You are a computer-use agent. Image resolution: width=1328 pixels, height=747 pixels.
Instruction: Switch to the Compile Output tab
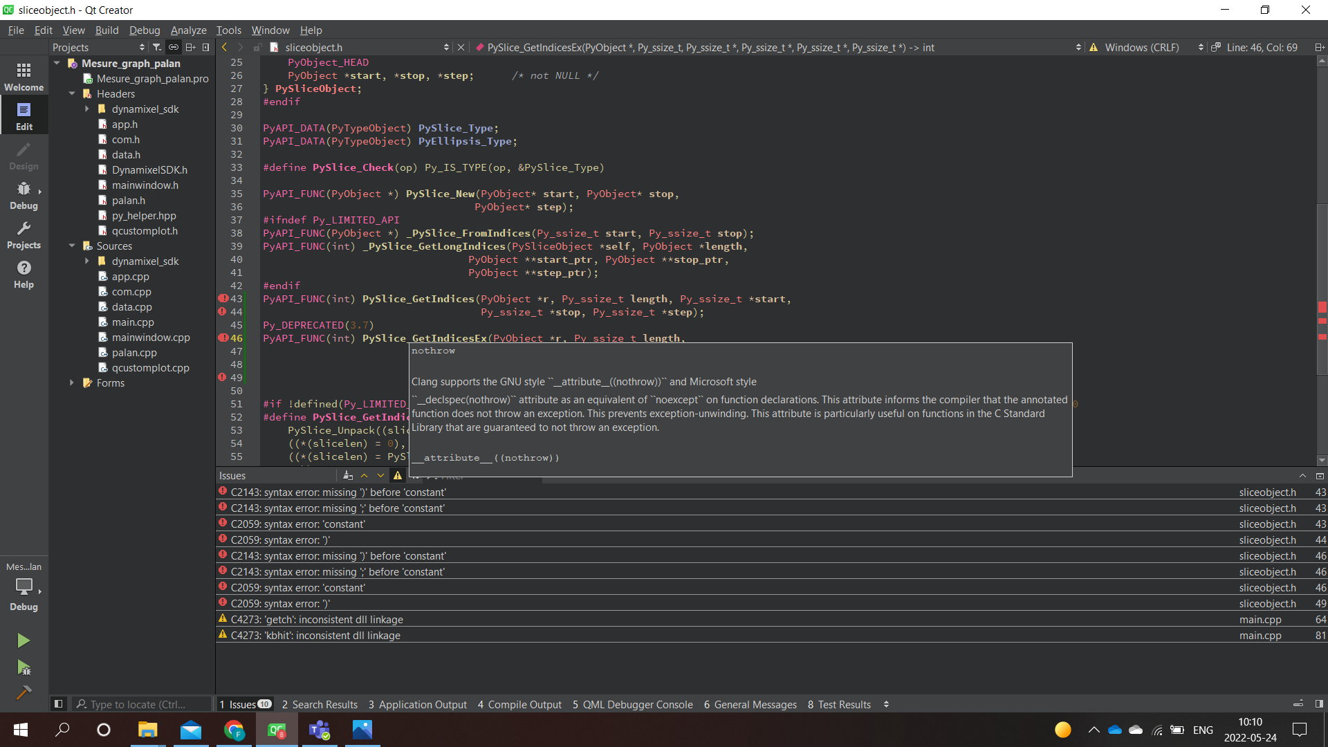tap(519, 704)
